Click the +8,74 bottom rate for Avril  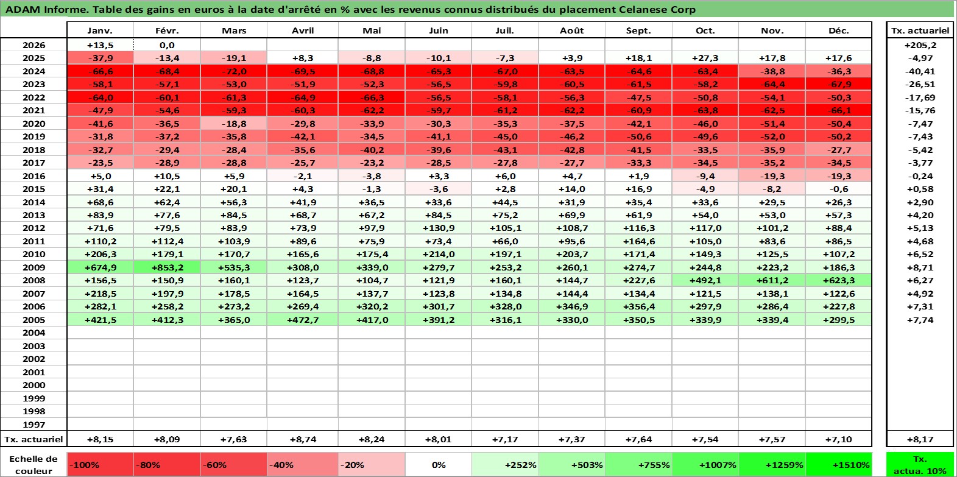[303, 439]
